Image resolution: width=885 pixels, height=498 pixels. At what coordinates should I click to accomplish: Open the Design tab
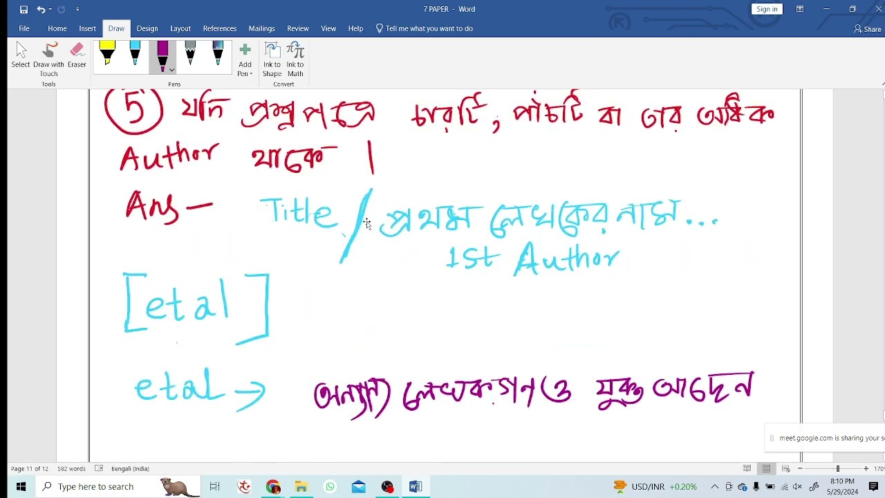click(x=147, y=28)
